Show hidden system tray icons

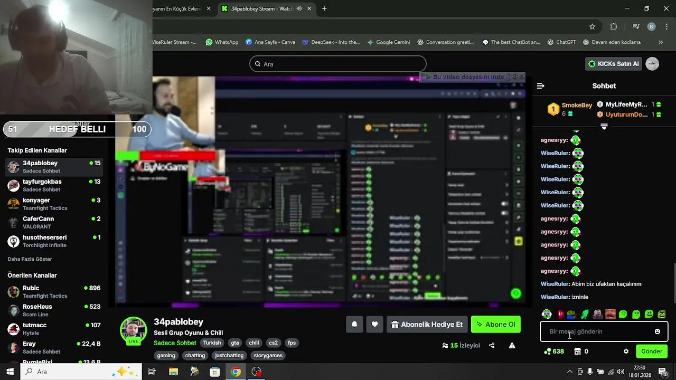pyautogui.click(x=570, y=372)
